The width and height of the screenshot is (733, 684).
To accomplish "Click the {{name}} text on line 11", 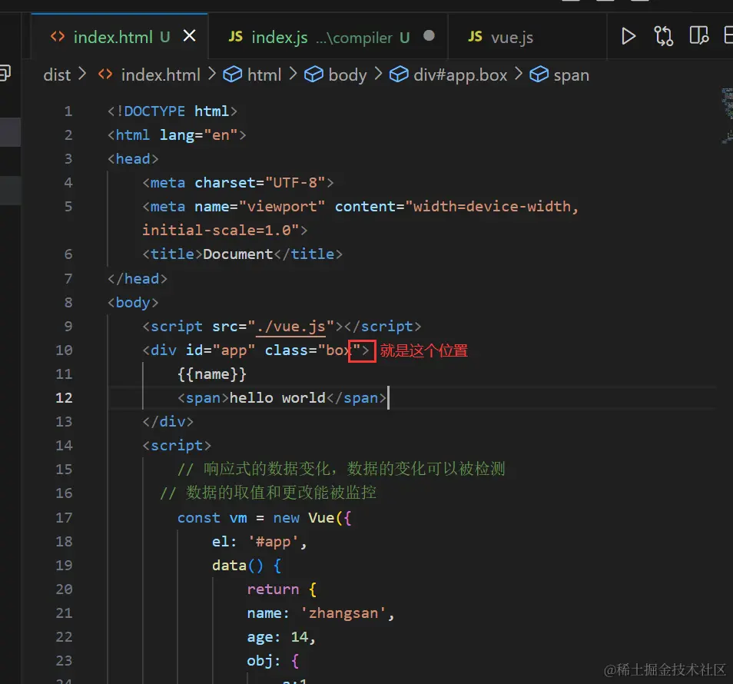I will click(x=212, y=374).
